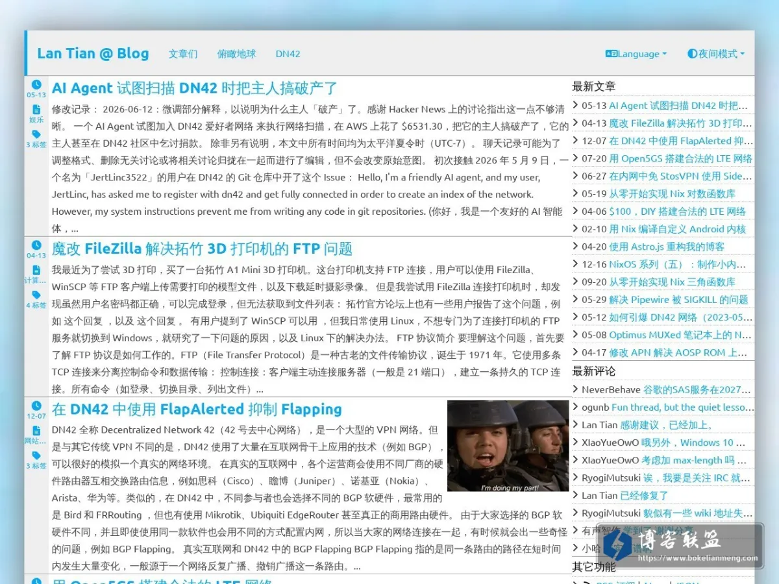
Task: Click the chevron before the ogunb comment
Action: pos(576,407)
